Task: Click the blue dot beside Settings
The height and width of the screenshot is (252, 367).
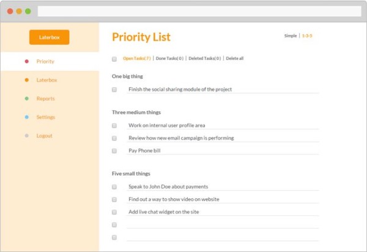Action: [26, 117]
